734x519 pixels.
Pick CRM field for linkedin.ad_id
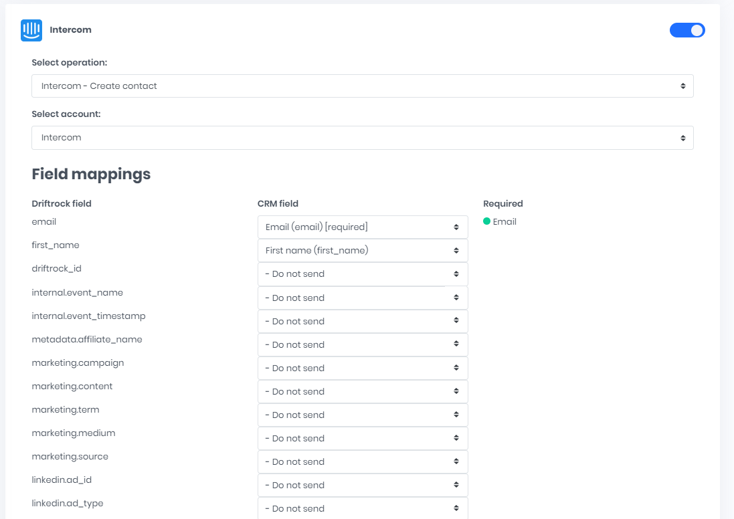pos(362,486)
